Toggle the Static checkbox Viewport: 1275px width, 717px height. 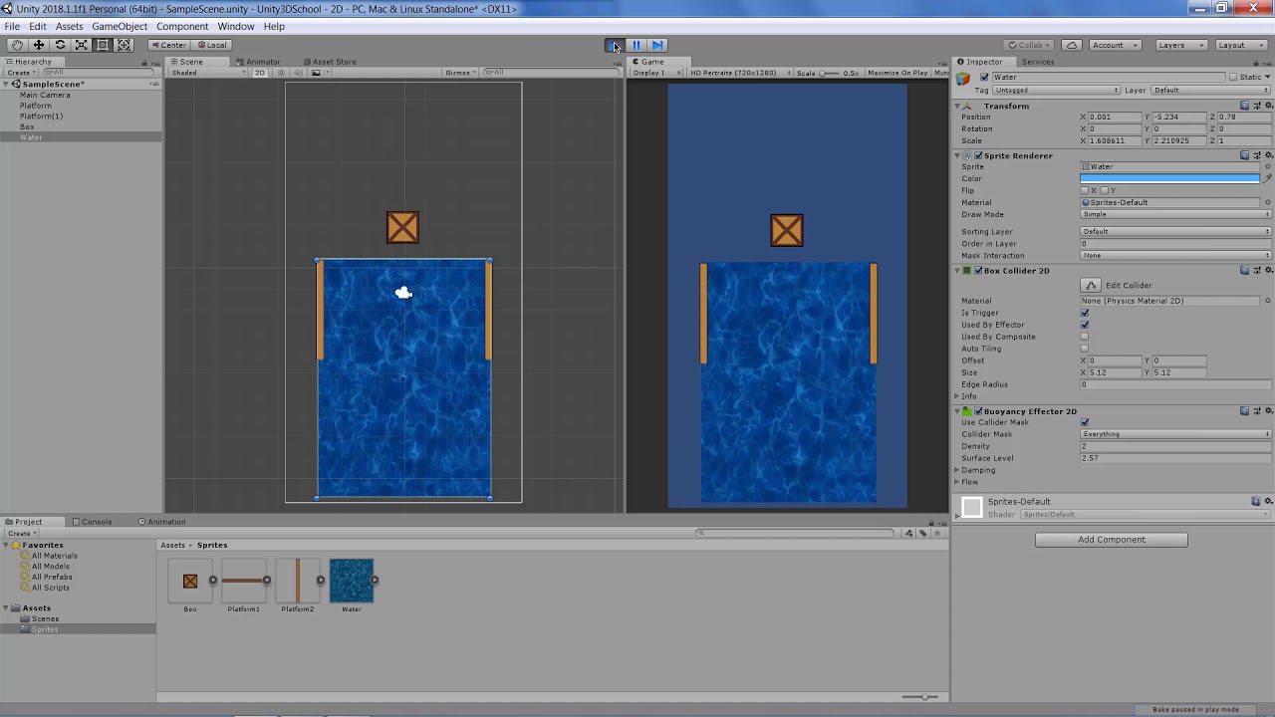point(1233,78)
